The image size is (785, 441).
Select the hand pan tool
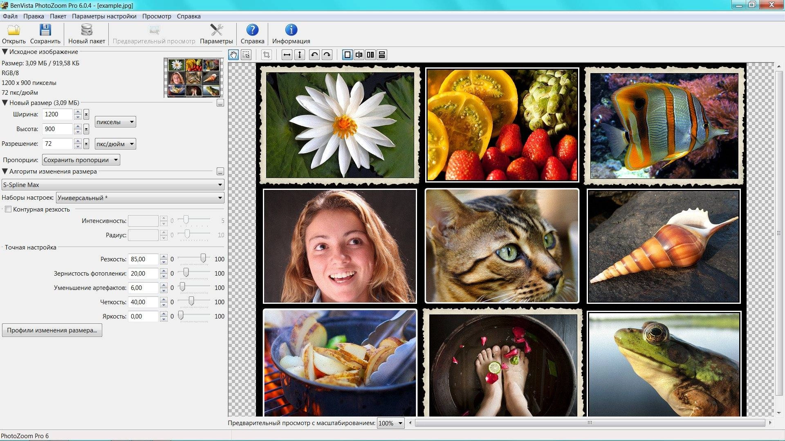coord(233,55)
